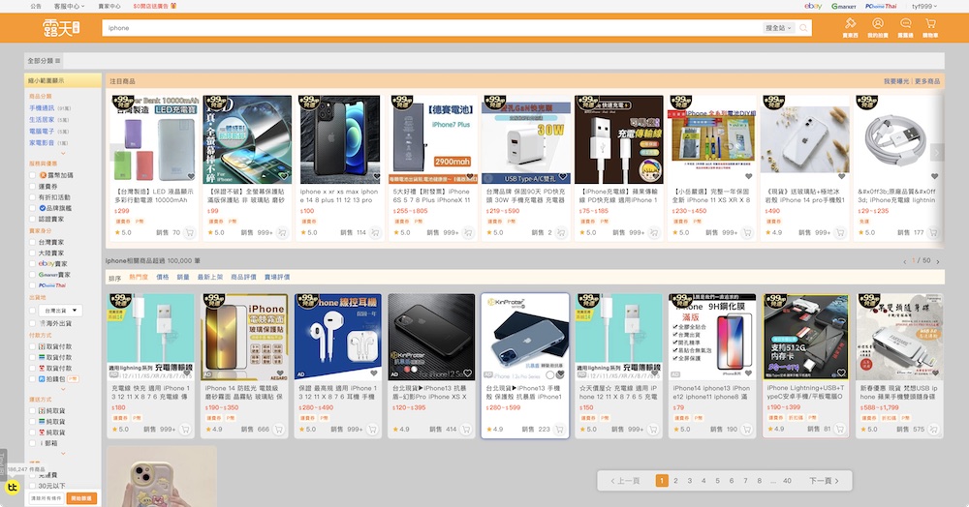Add the $280~$599 KinProtor case to cart
The image size is (969, 507).
(x=559, y=430)
